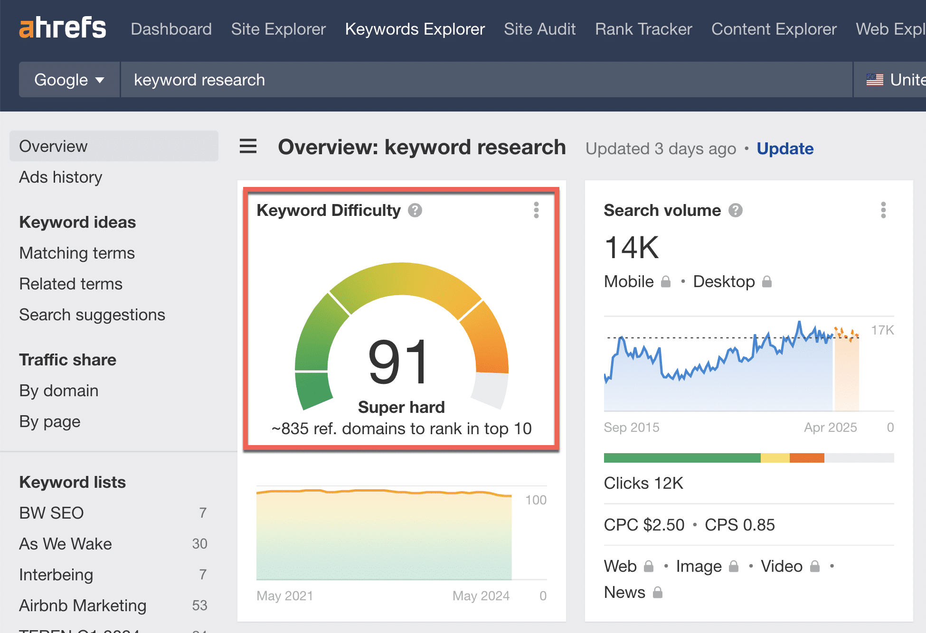Toggle the sidebar hamburger menu icon
This screenshot has height=633, width=926.
(x=248, y=147)
